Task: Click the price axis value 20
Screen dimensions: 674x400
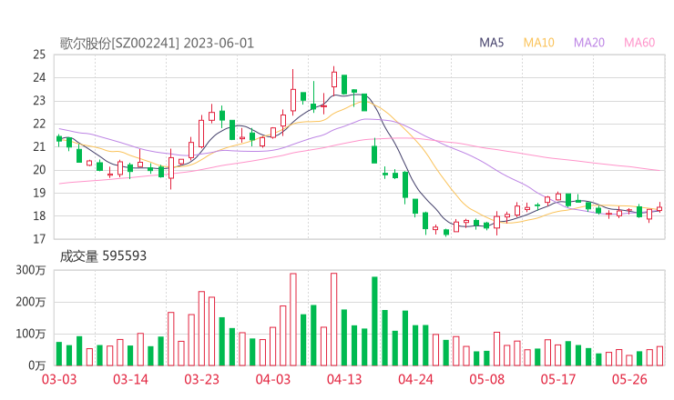Action: pos(39,170)
